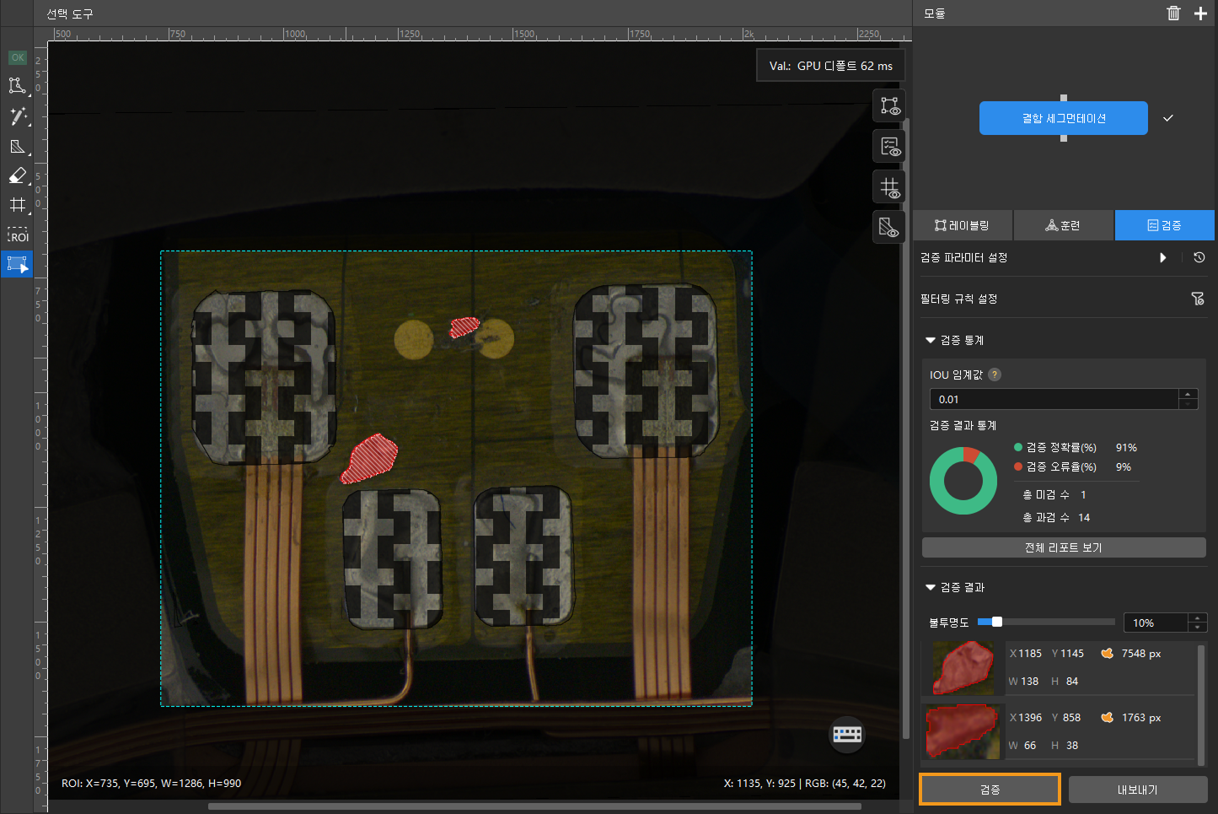1218x814 pixels.
Task: Collapse the 검증 결과 section
Action: pyautogui.click(x=931, y=588)
